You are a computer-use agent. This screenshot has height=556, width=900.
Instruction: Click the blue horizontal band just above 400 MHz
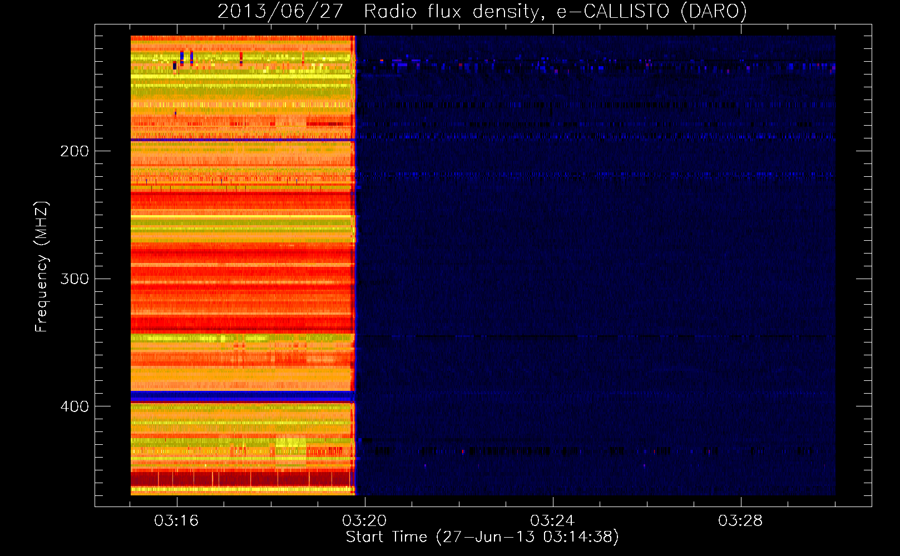(243, 396)
